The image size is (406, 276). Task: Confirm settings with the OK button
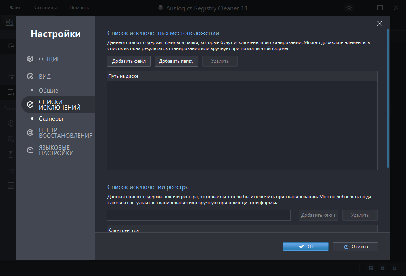(306, 247)
